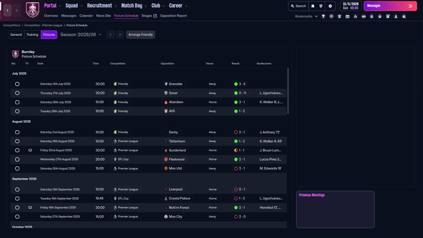Viewport: 423px width, 238px height.
Task: Click the bookmark icon beside Search
Action: click(313, 6)
